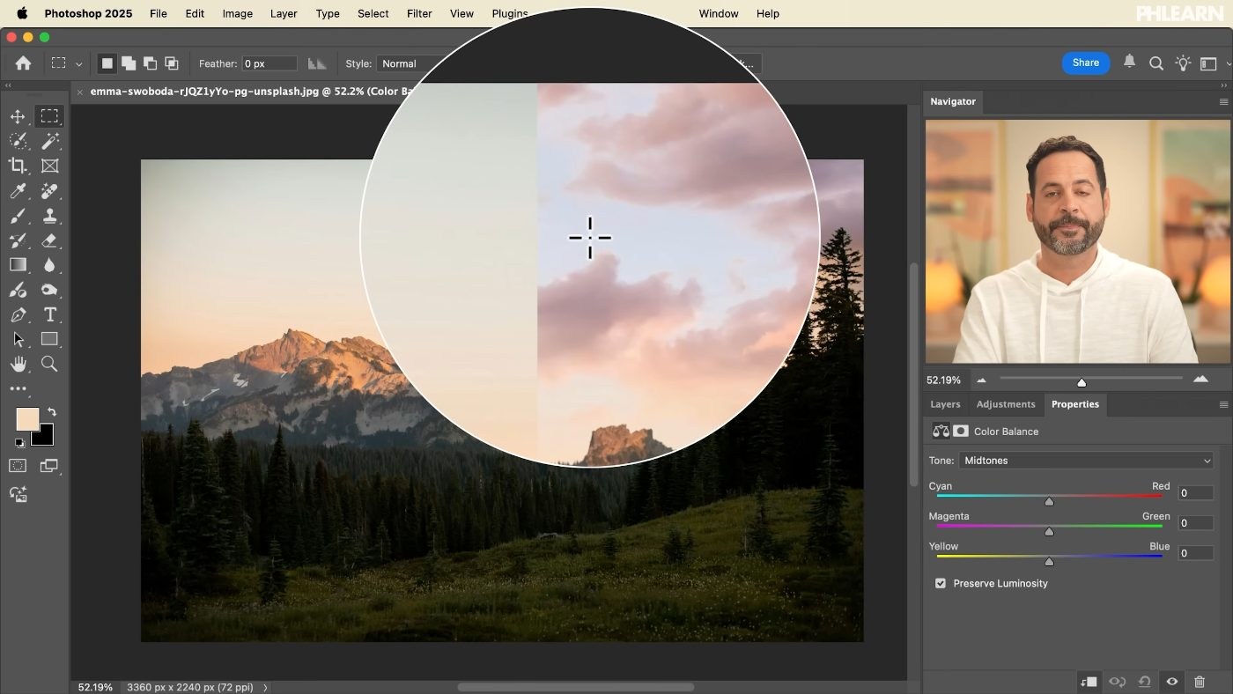Click the Feather input field

[269, 63]
